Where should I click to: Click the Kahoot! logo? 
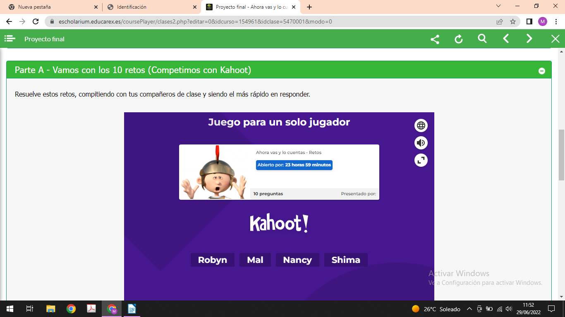[x=279, y=224]
